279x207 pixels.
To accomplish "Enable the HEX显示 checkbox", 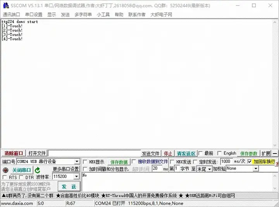I will [85, 162].
